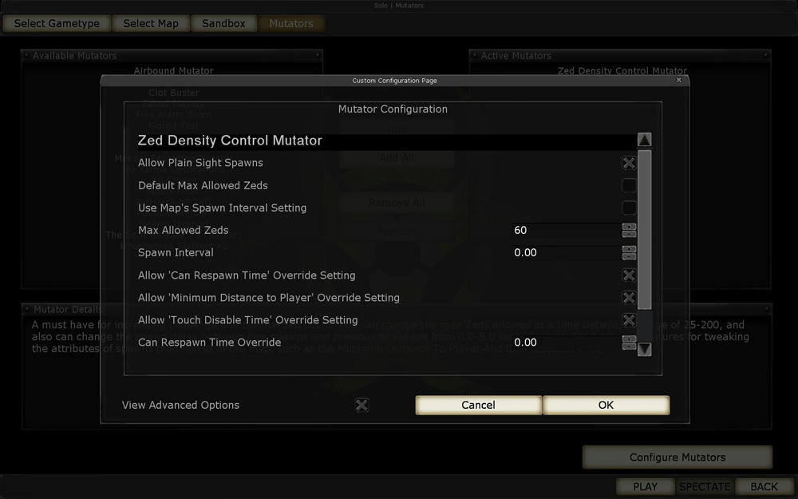This screenshot has width=798, height=499.
Task: Click the Max Allowed Zeds value field
Action: (567, 230)
